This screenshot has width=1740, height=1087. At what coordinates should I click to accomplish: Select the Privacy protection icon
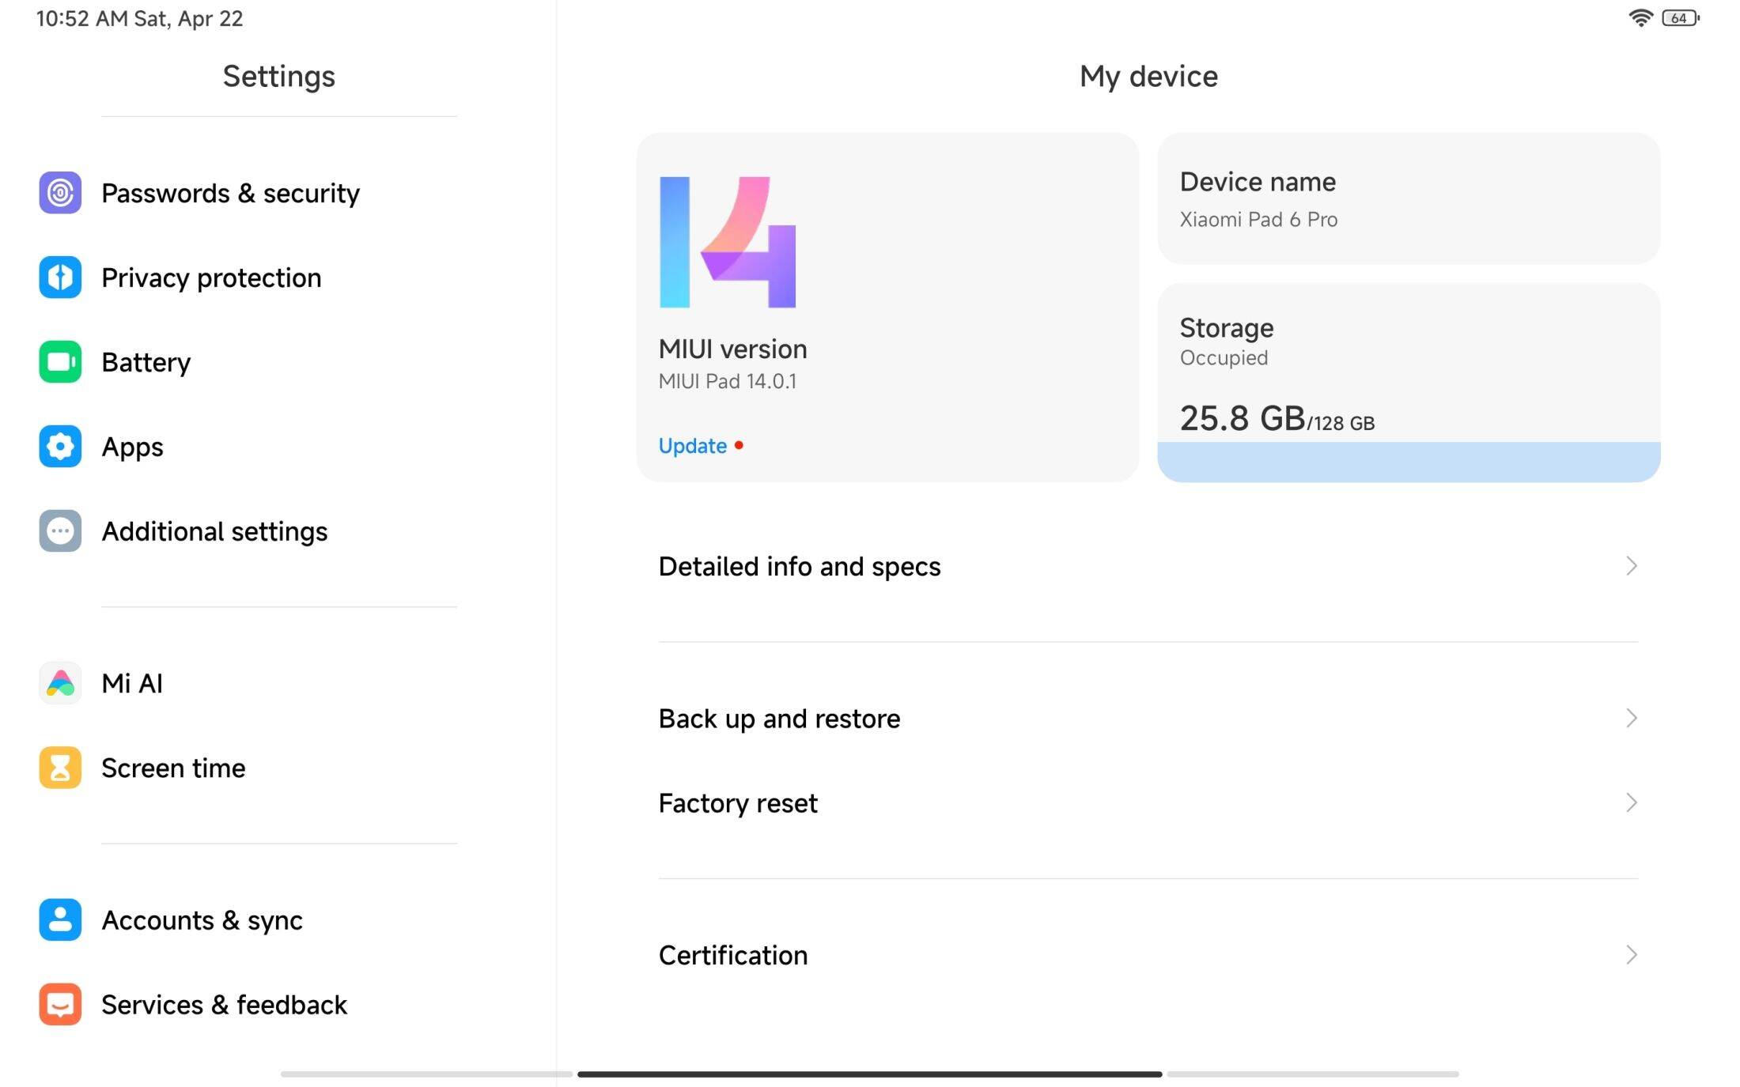[x=59, y=277]
